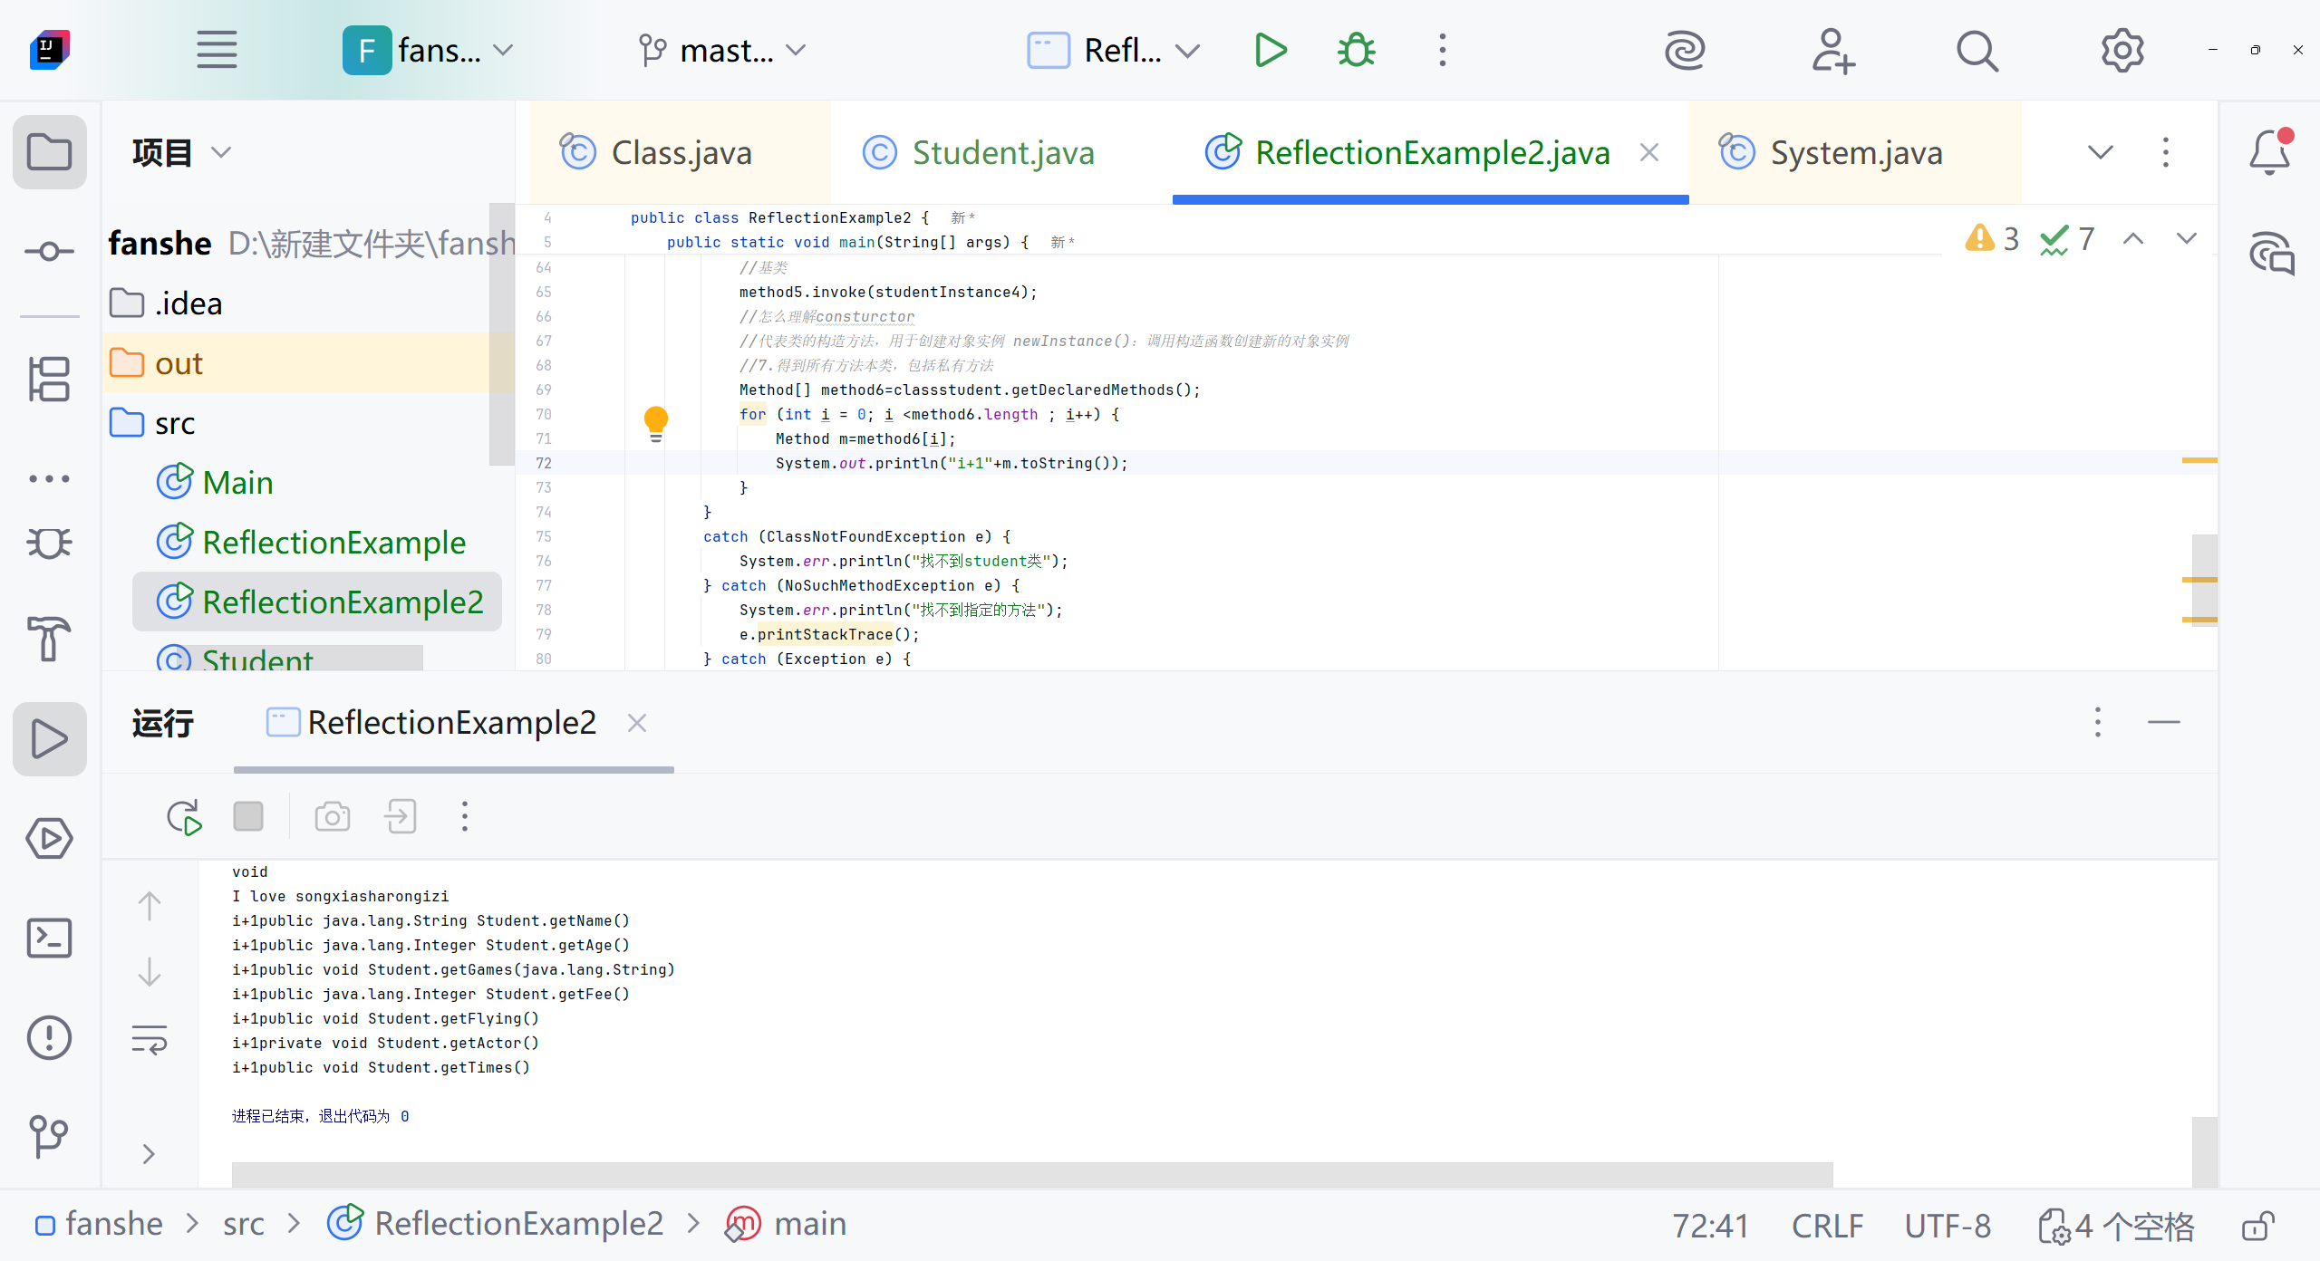Click CRLF line separator in status bar

[1827, 1226]
